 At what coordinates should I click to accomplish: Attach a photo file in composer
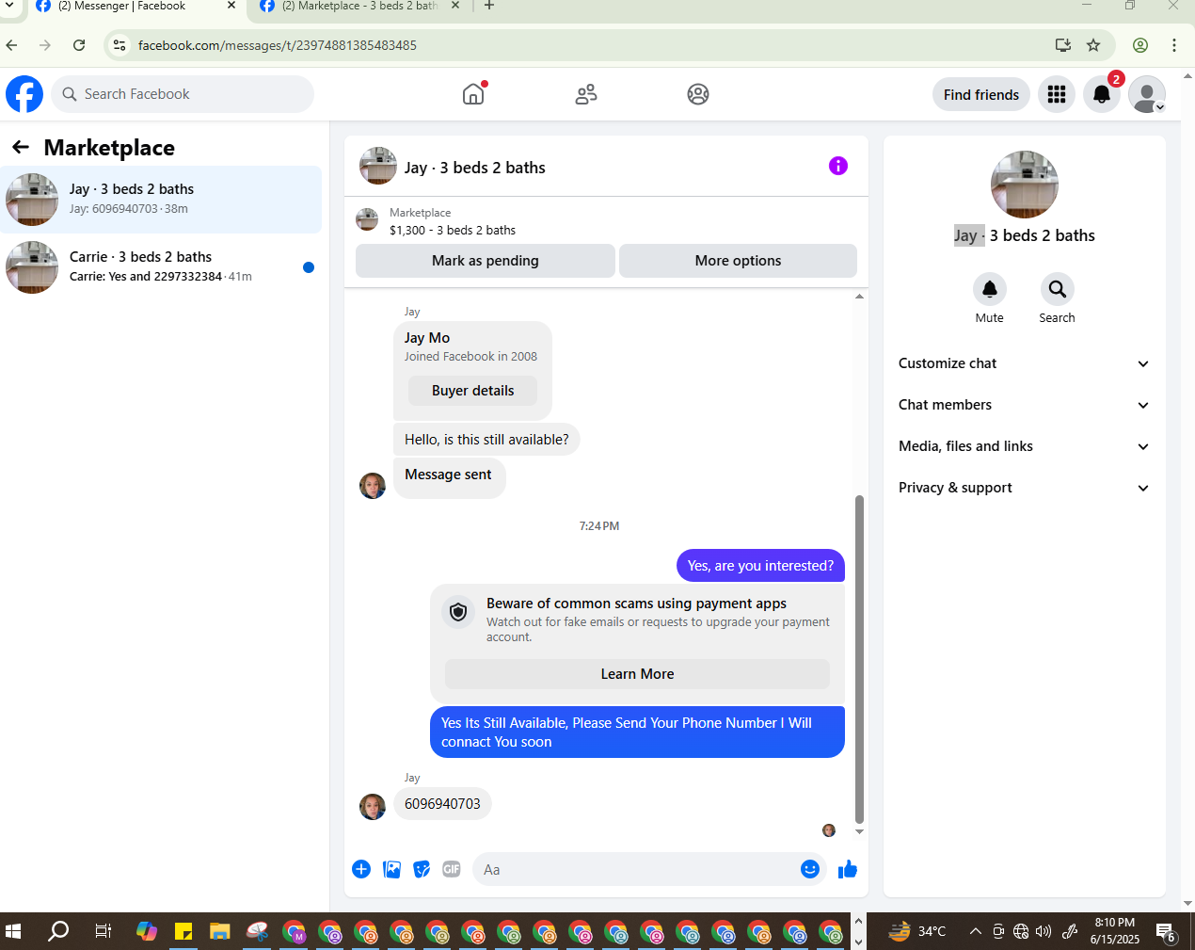392,869
